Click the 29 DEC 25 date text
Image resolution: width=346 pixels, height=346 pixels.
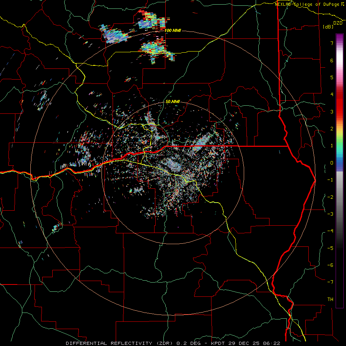tap(243, 343)
